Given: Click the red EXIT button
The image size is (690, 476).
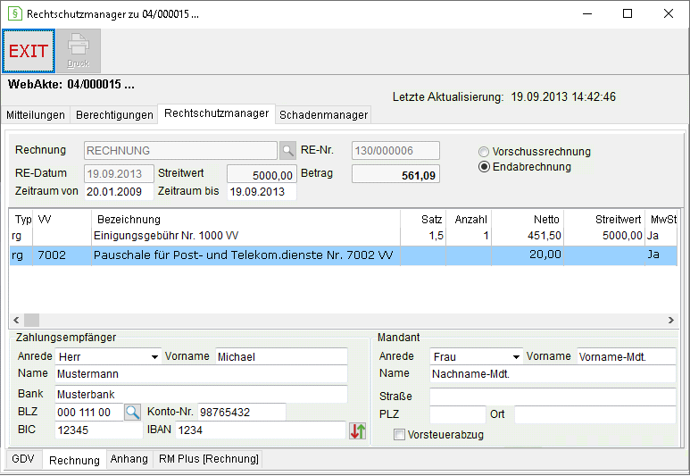Looking at the screenshot, I should coord(29,51).
